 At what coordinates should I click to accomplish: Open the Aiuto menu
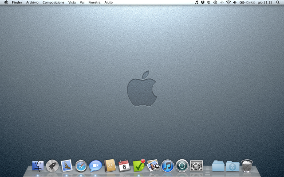click(x=108, y=2)
